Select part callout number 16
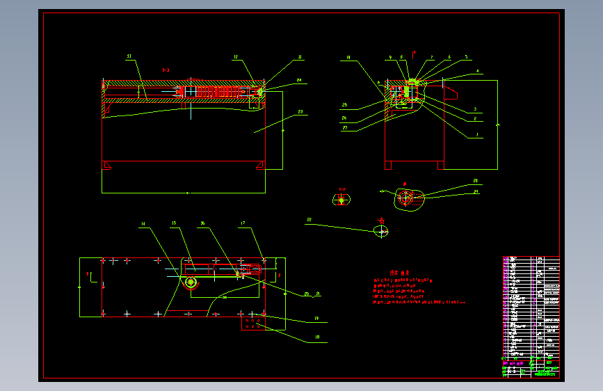This screenshot has width=603, height=391. click(202, 223)
